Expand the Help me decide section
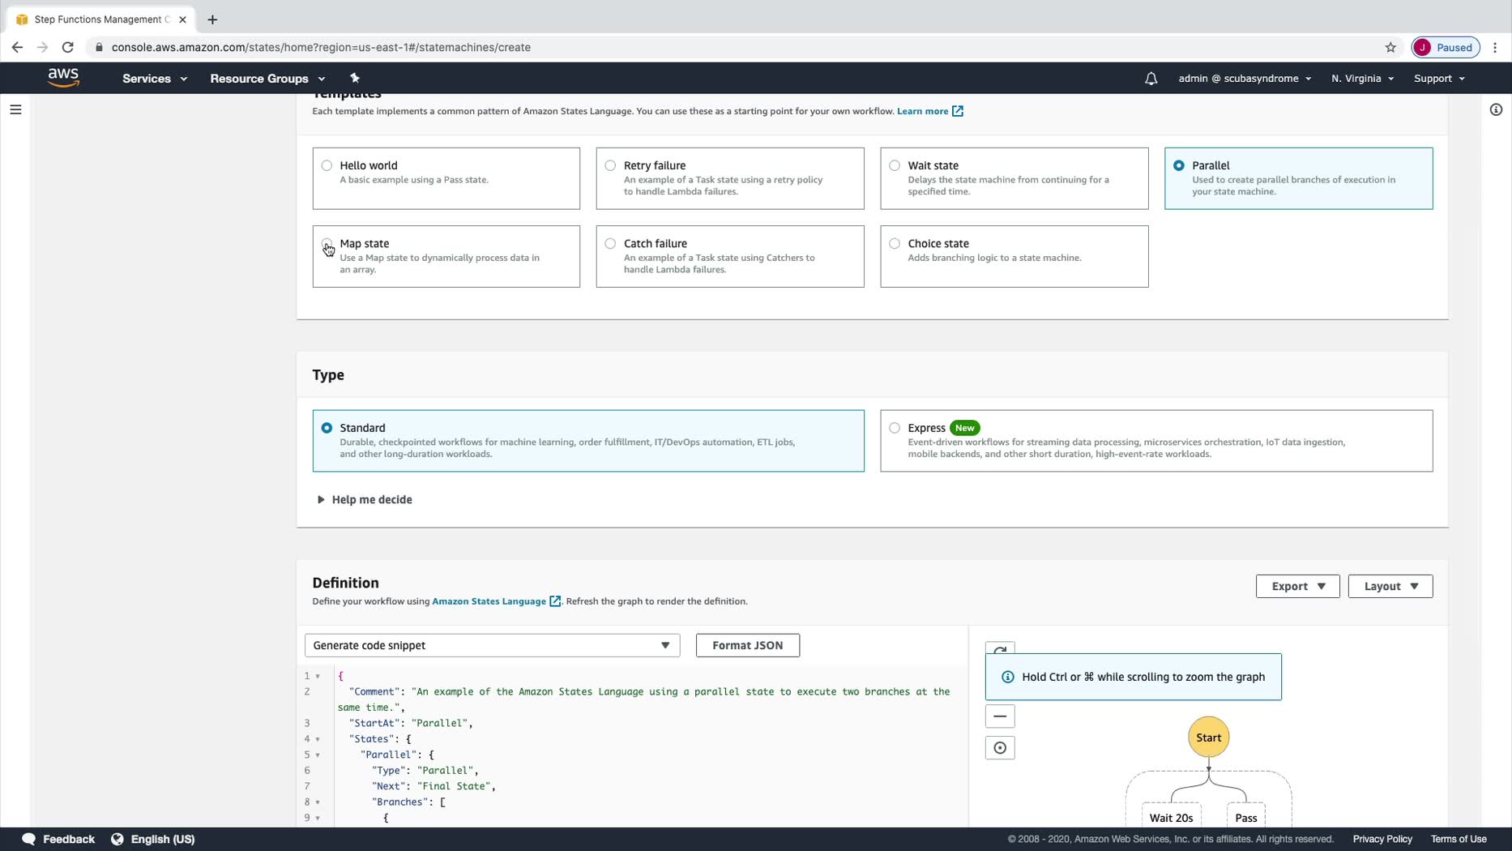Image resolution: width=1512 pixels, height=851 pixels. click(x=365, y=499)
